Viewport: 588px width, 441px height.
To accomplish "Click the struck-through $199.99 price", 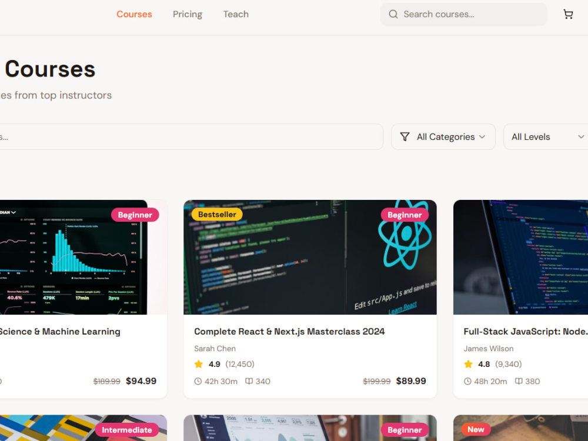I will coord(377,382).
